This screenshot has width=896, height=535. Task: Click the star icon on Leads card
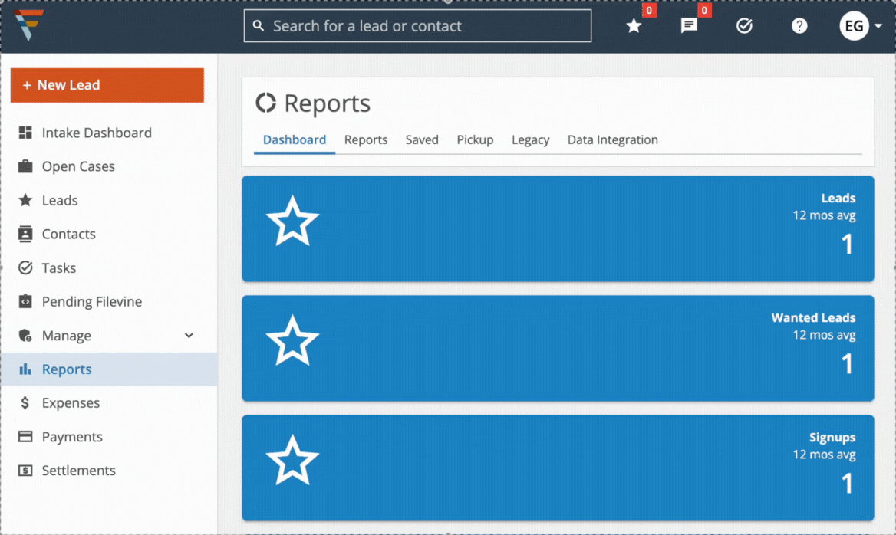(292, 221)
